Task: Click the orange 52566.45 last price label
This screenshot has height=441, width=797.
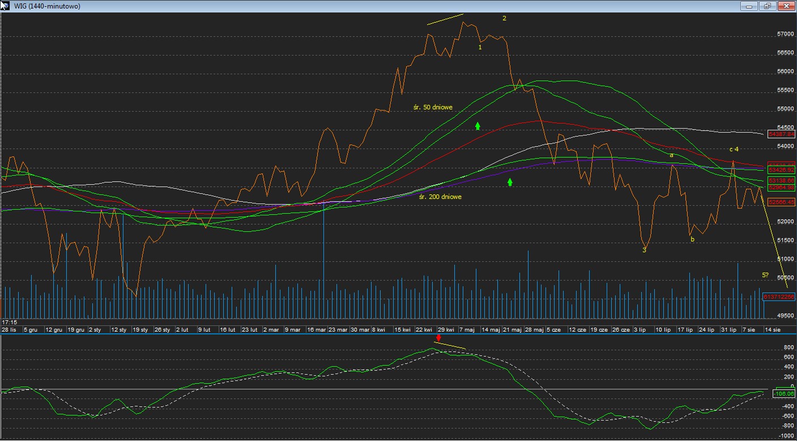Action: (781, 202)
